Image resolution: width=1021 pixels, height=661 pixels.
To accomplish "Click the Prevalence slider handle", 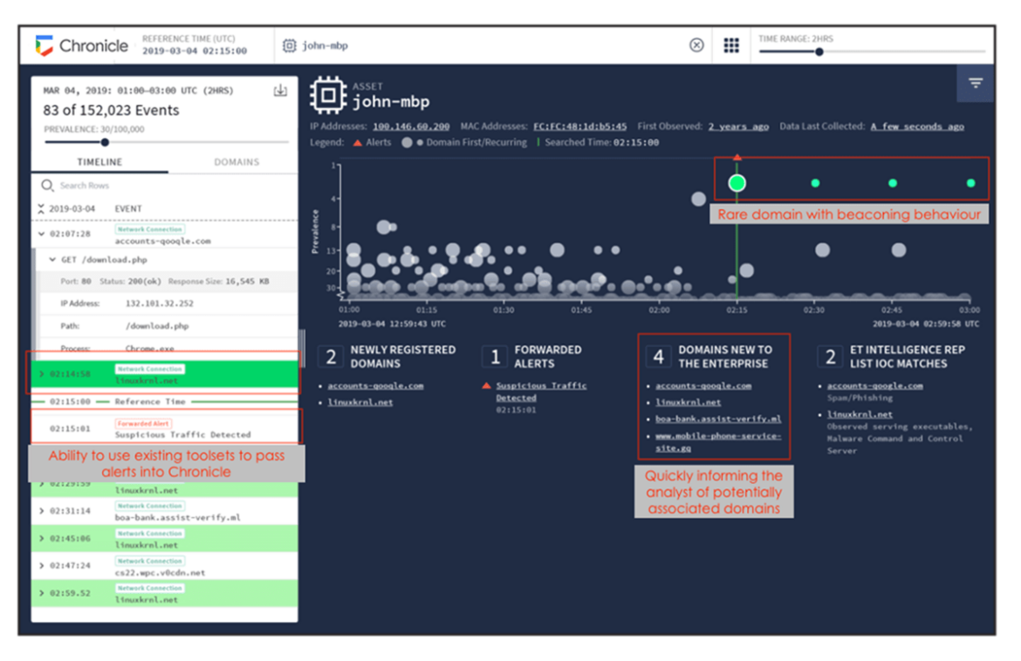I will coord(105,142).
